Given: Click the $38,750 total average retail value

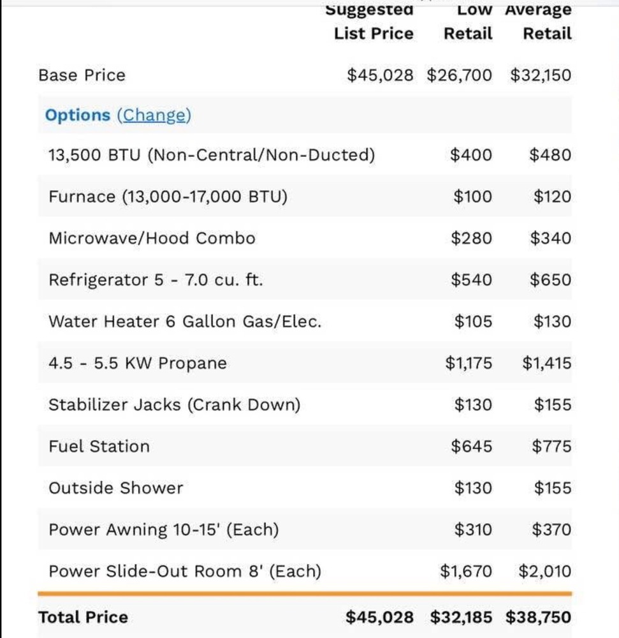Looking at the screenshot, I should pos(538,617).
